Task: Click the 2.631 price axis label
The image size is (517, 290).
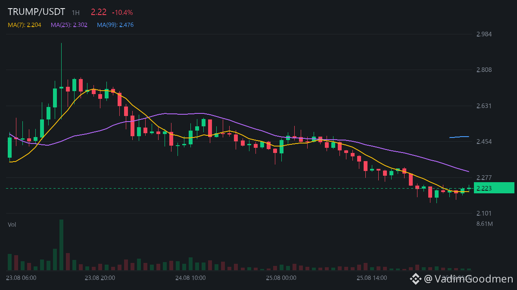Action: point(484,106)
